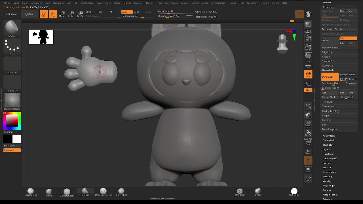Screen dimensions: 363x204
Task: Toggle the Groups option for DynaMesh
Action: click(344, 75)
